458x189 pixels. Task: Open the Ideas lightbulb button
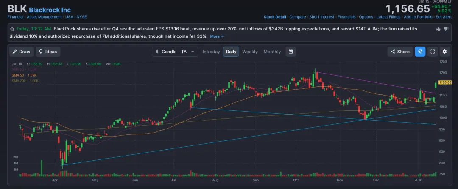pos(48,52)
